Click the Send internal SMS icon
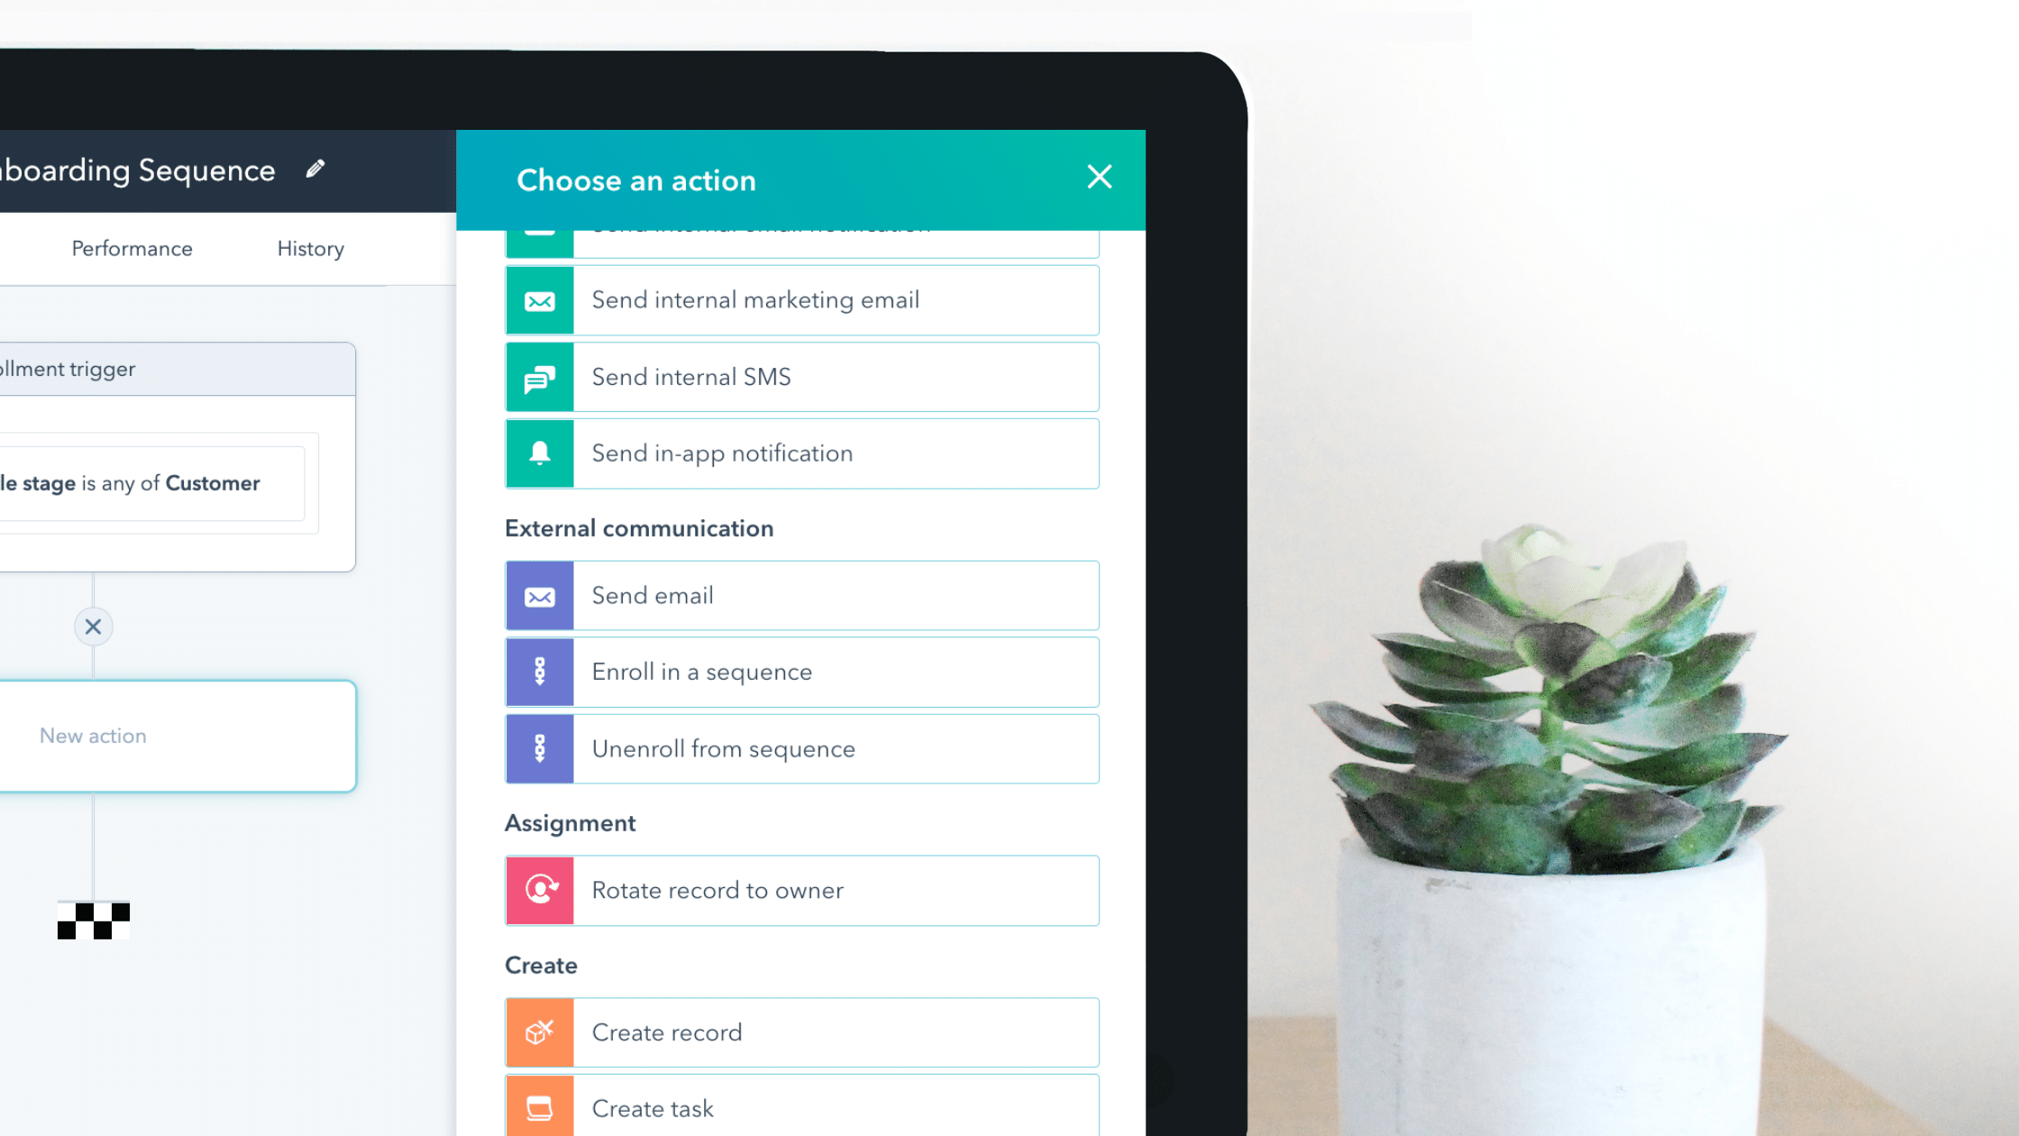The width and height of the screenshot is (2019, 1136). (x=541, y=377)
